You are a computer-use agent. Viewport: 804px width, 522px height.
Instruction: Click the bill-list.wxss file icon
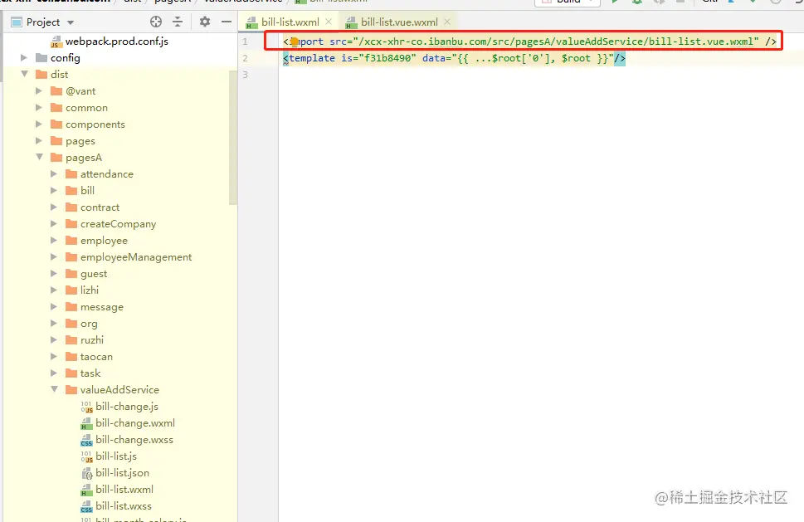(x=86, y=506)
